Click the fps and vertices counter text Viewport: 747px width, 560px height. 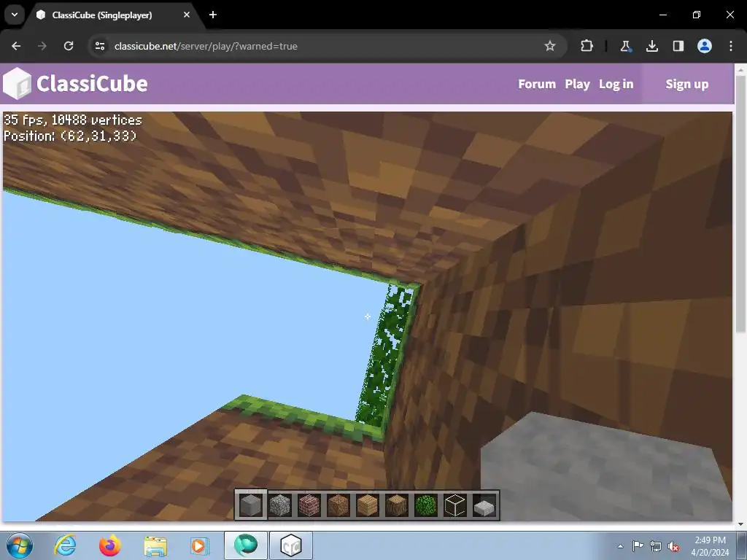[x=72, y=120]
